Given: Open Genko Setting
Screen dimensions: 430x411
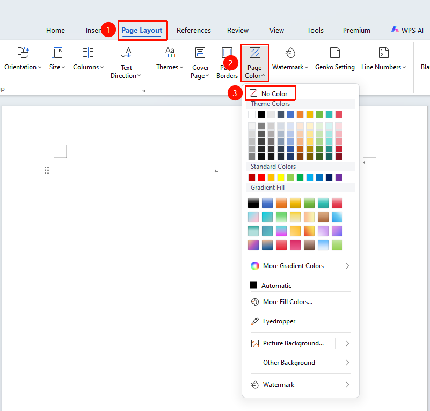Looking at the screenshot, I should pos(335,59).
